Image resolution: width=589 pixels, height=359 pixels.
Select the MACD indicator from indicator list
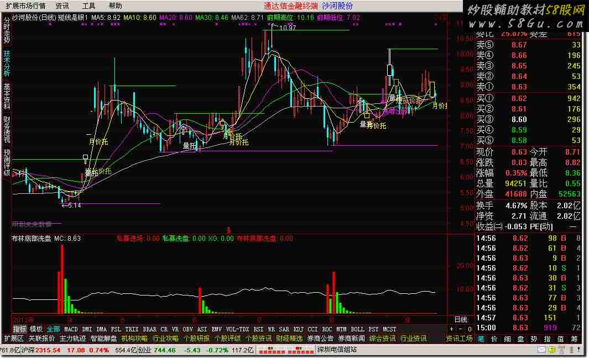(71, 329)
